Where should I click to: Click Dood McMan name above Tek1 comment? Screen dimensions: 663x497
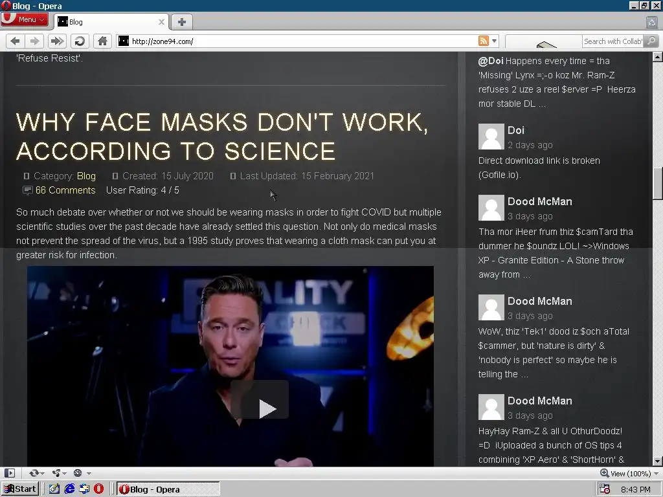[x=539, y=301]
